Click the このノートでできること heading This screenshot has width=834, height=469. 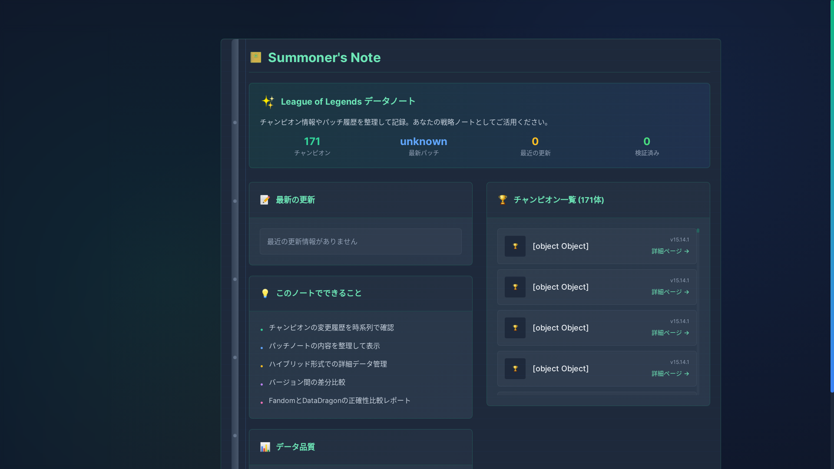coord(319,293)
